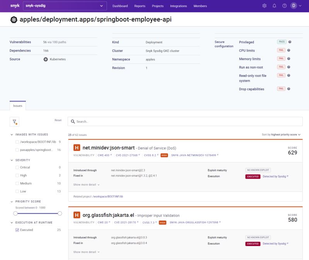Uncheck the Executed runtime filter
The width and height of the screenshot is (309, 260).
tap(17, 230)
